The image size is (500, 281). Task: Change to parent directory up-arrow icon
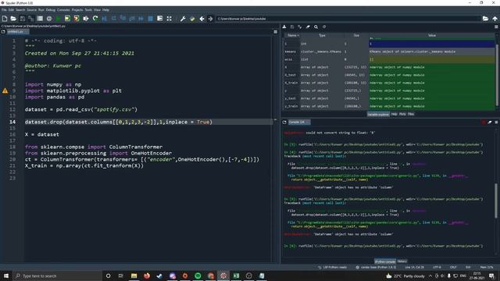(495, 19)
